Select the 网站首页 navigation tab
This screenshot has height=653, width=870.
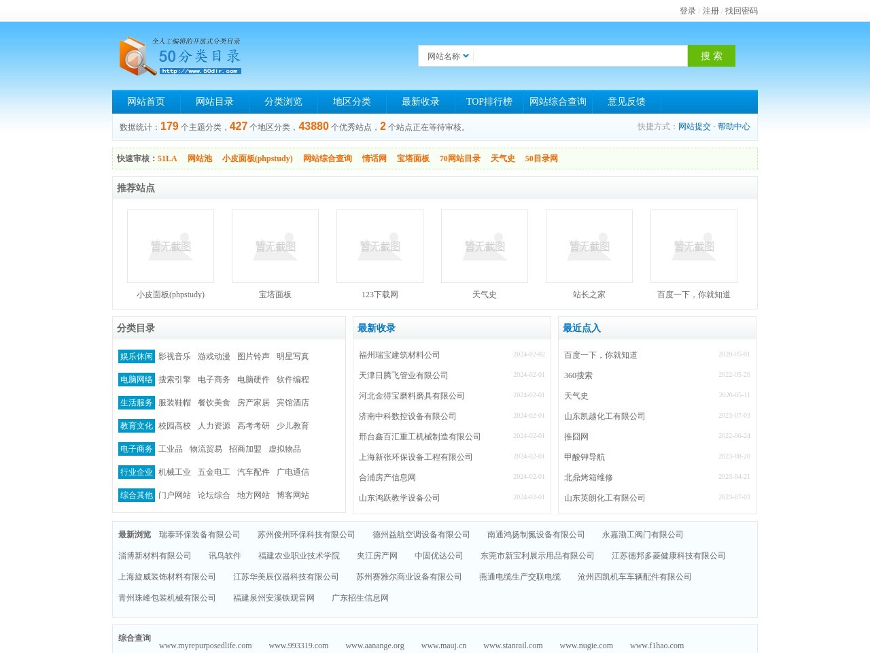click(x=145, y=101)
